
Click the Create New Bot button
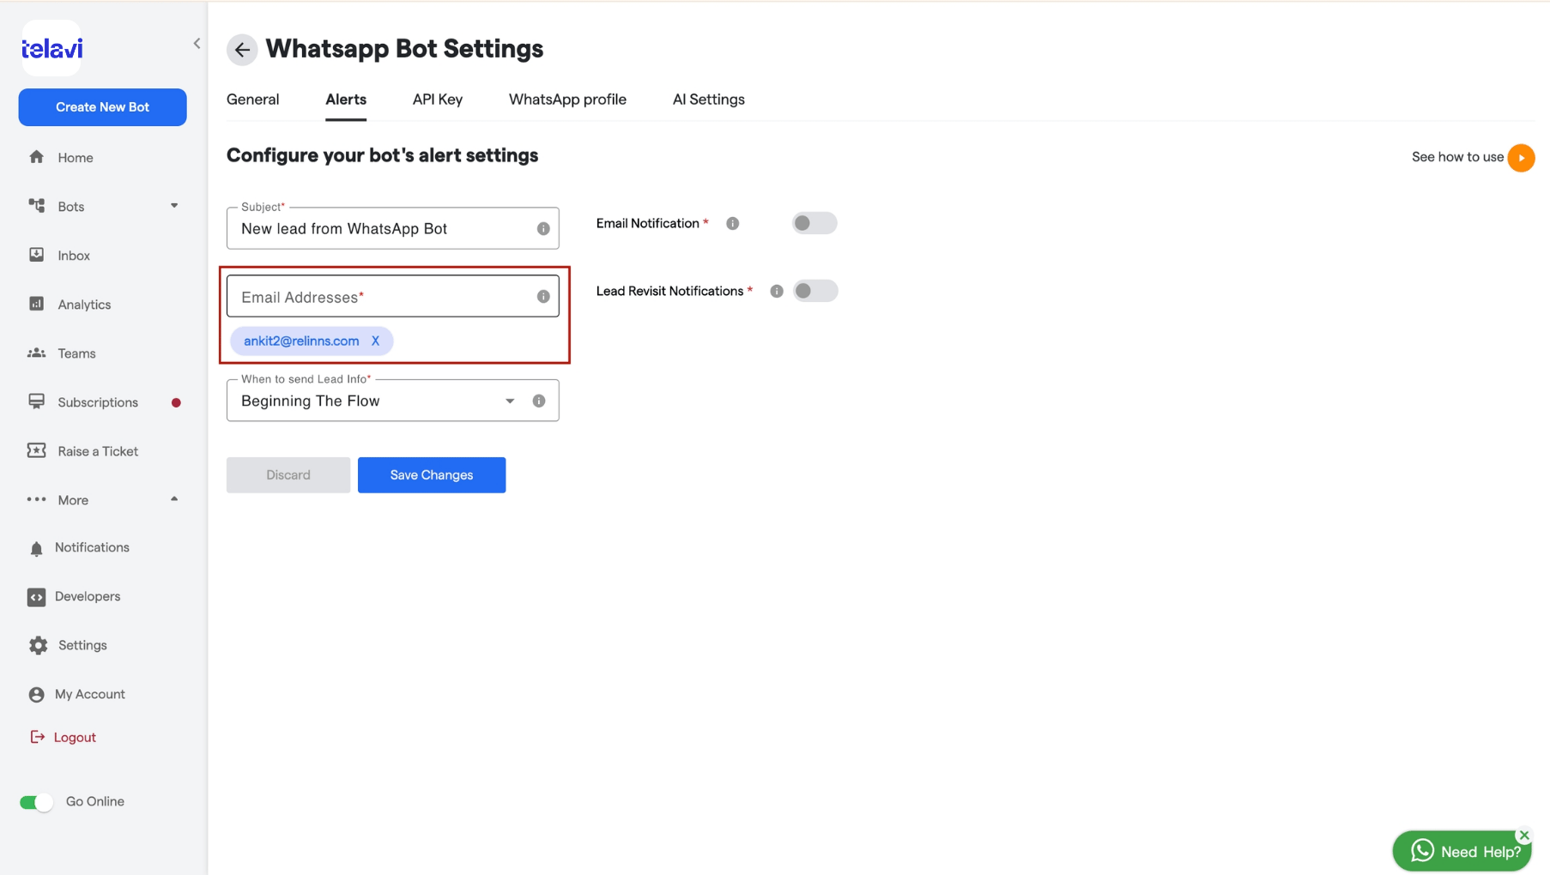click(102, 107)
